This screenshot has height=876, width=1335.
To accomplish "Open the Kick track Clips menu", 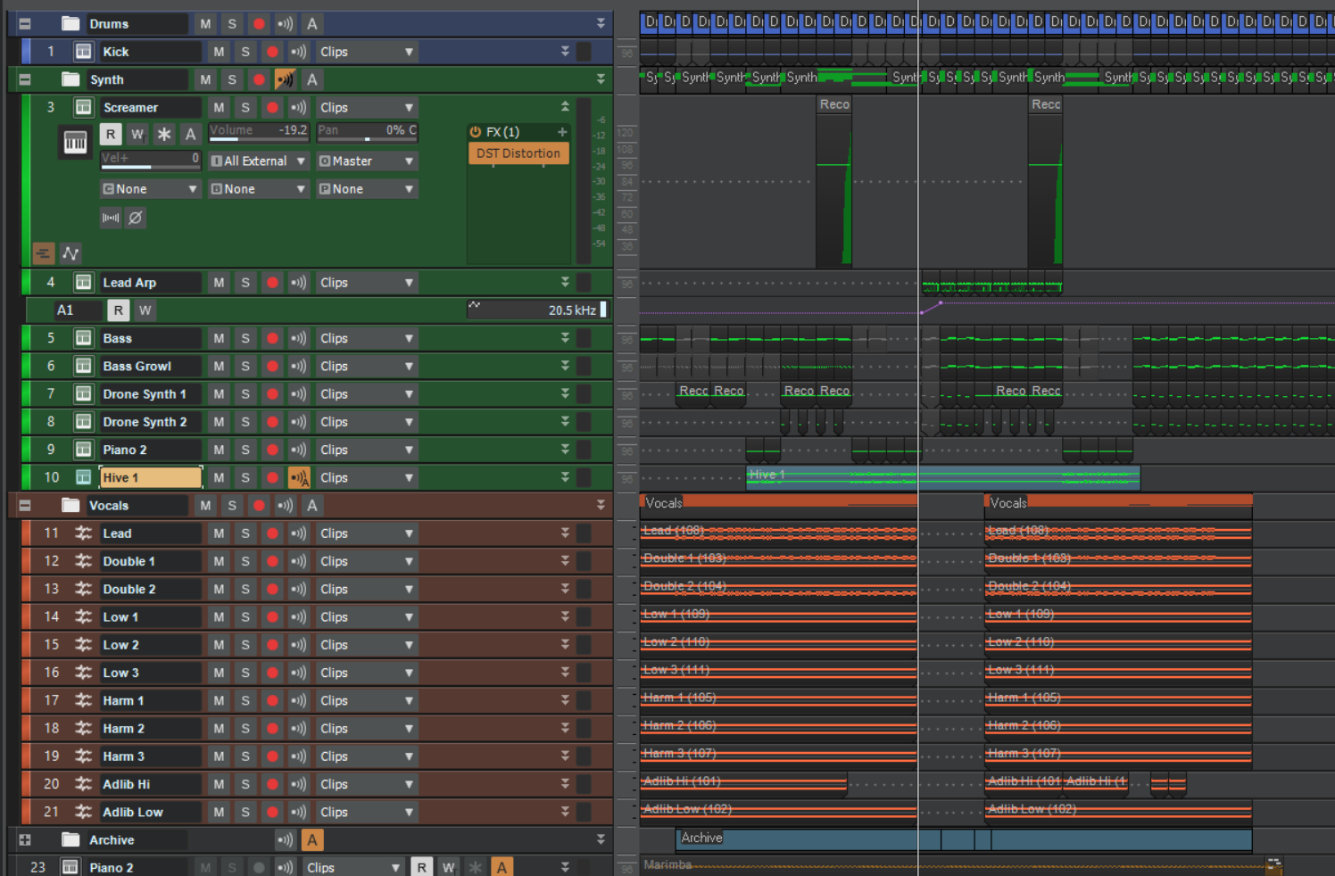I will coord(367,52).
